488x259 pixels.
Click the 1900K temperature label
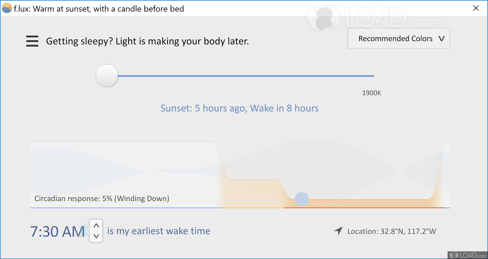[x=371, y=93]
